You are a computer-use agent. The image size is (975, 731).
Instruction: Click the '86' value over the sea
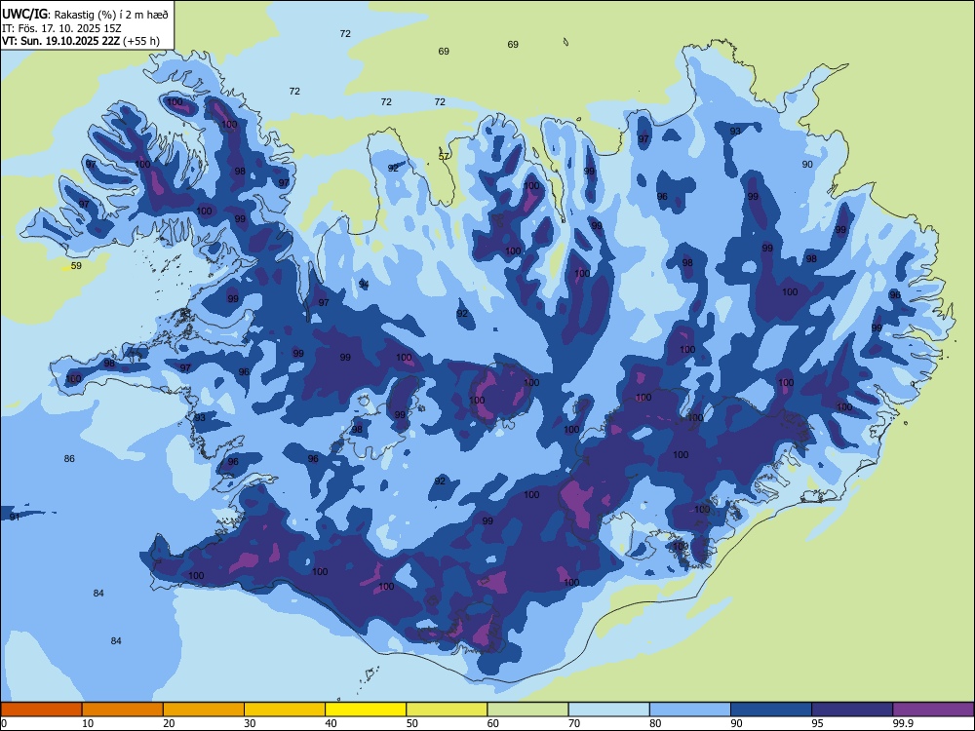(69, 459)
